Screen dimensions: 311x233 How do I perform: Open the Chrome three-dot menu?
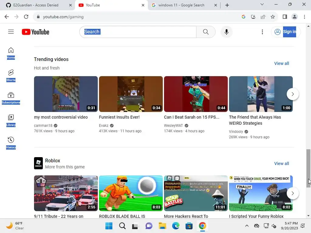pyautogui.click(x=304, y=17)
